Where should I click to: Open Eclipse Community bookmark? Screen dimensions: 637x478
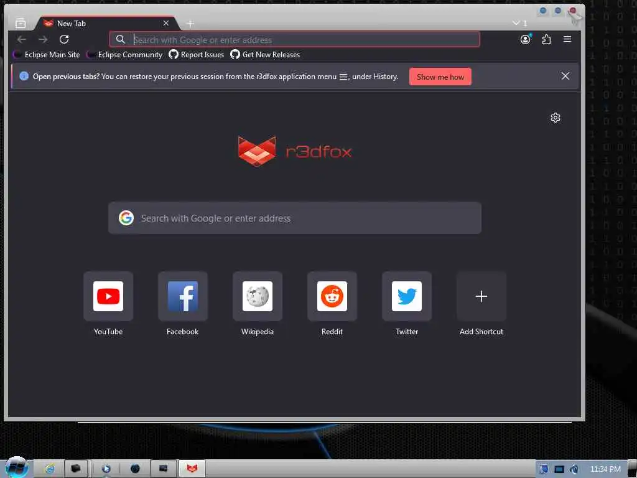click(x=125, y=55)
